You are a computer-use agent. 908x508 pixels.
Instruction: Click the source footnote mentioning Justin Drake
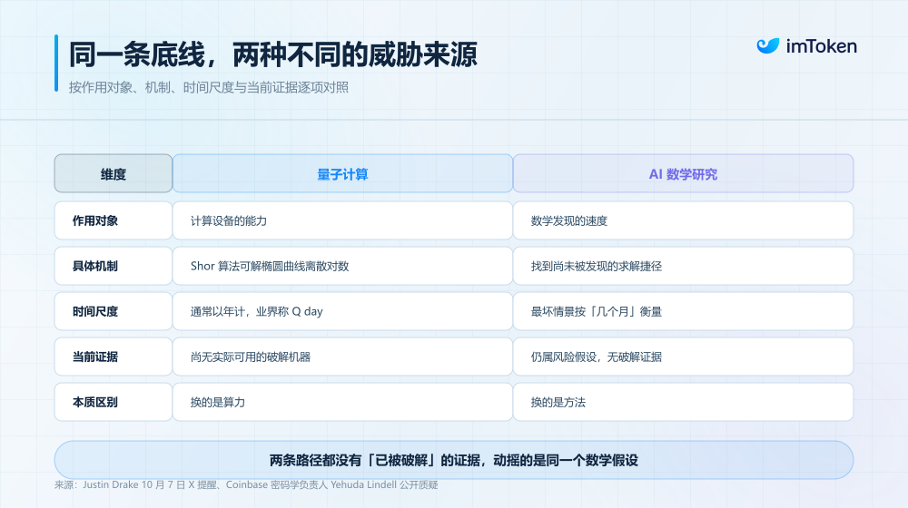246,484
